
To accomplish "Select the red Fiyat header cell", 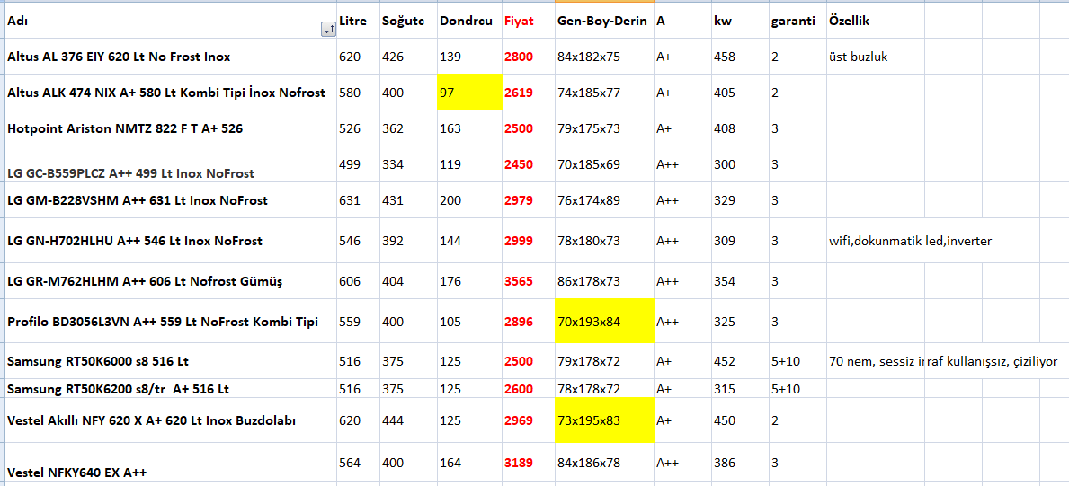I will click(528, 22).
